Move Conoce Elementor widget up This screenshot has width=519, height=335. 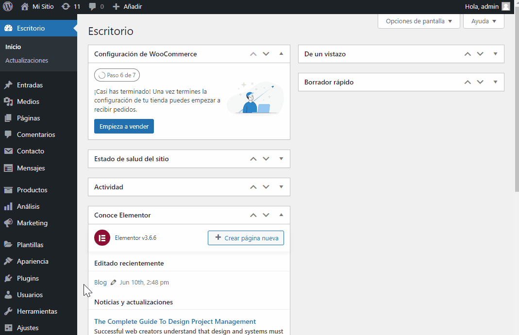[253, 215]
